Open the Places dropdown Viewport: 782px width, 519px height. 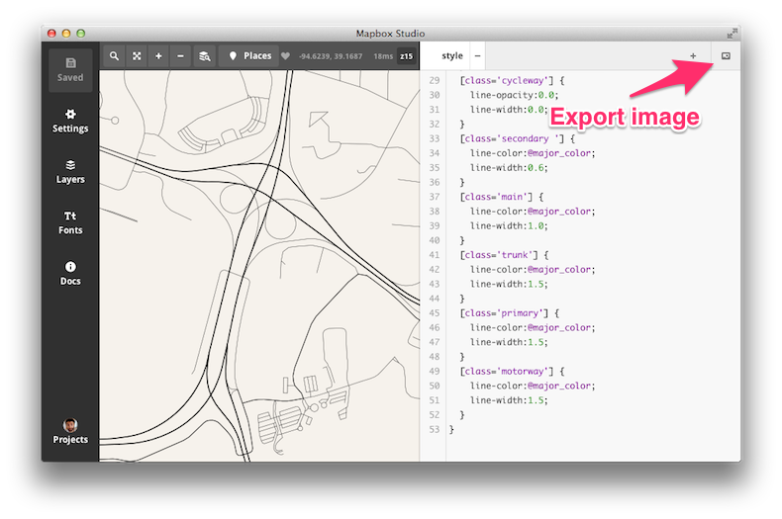pyautogui.click(x=249, y=55)
